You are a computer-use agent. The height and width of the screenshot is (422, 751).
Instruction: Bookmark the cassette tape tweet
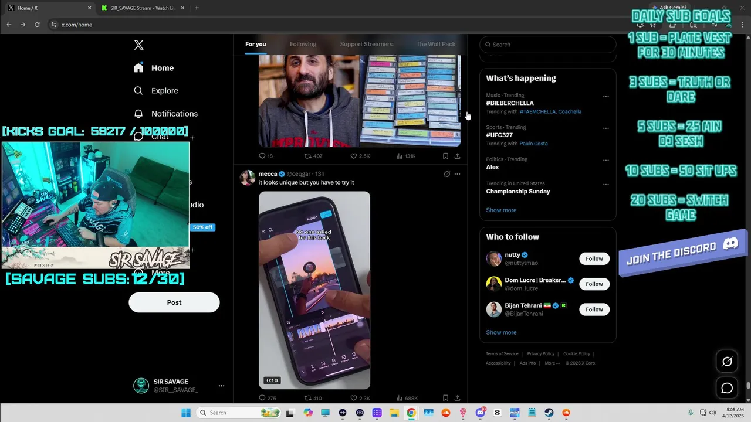coord(445,156)
